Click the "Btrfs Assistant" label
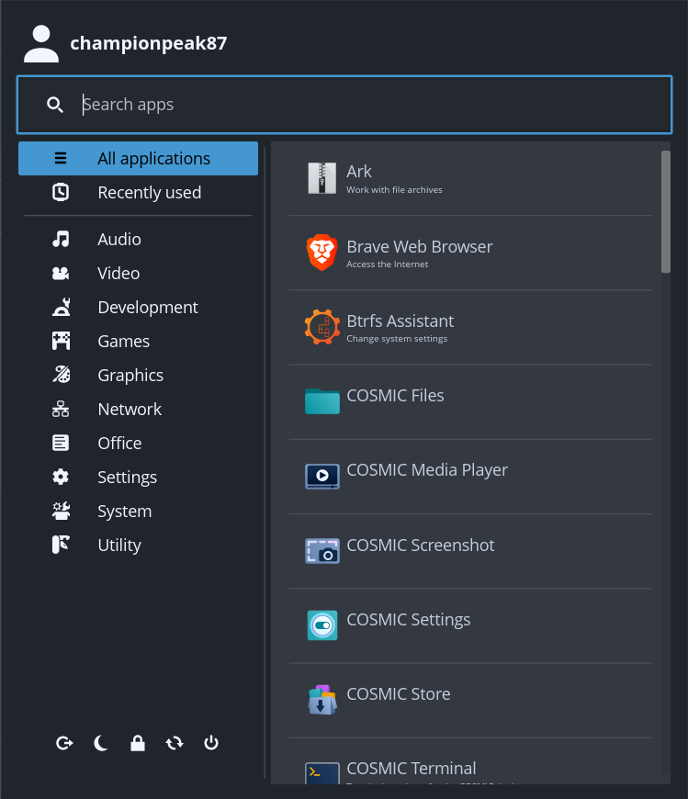Viewport: 688px width, 799px height. (400, 321)
